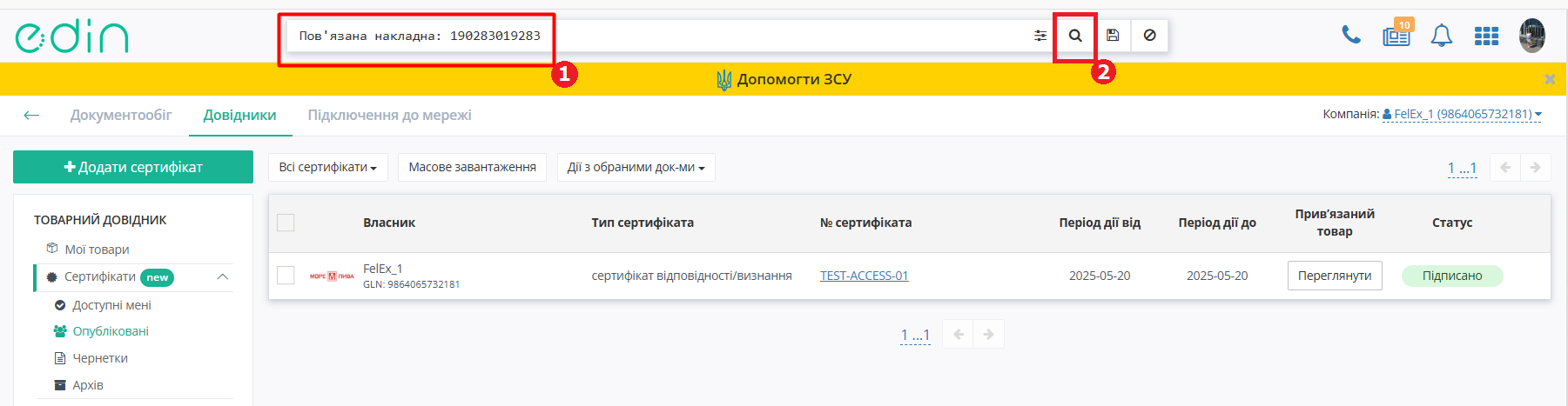Clear the search with cancel icon
1568x406 pixels.
[x=1149, y=36]
